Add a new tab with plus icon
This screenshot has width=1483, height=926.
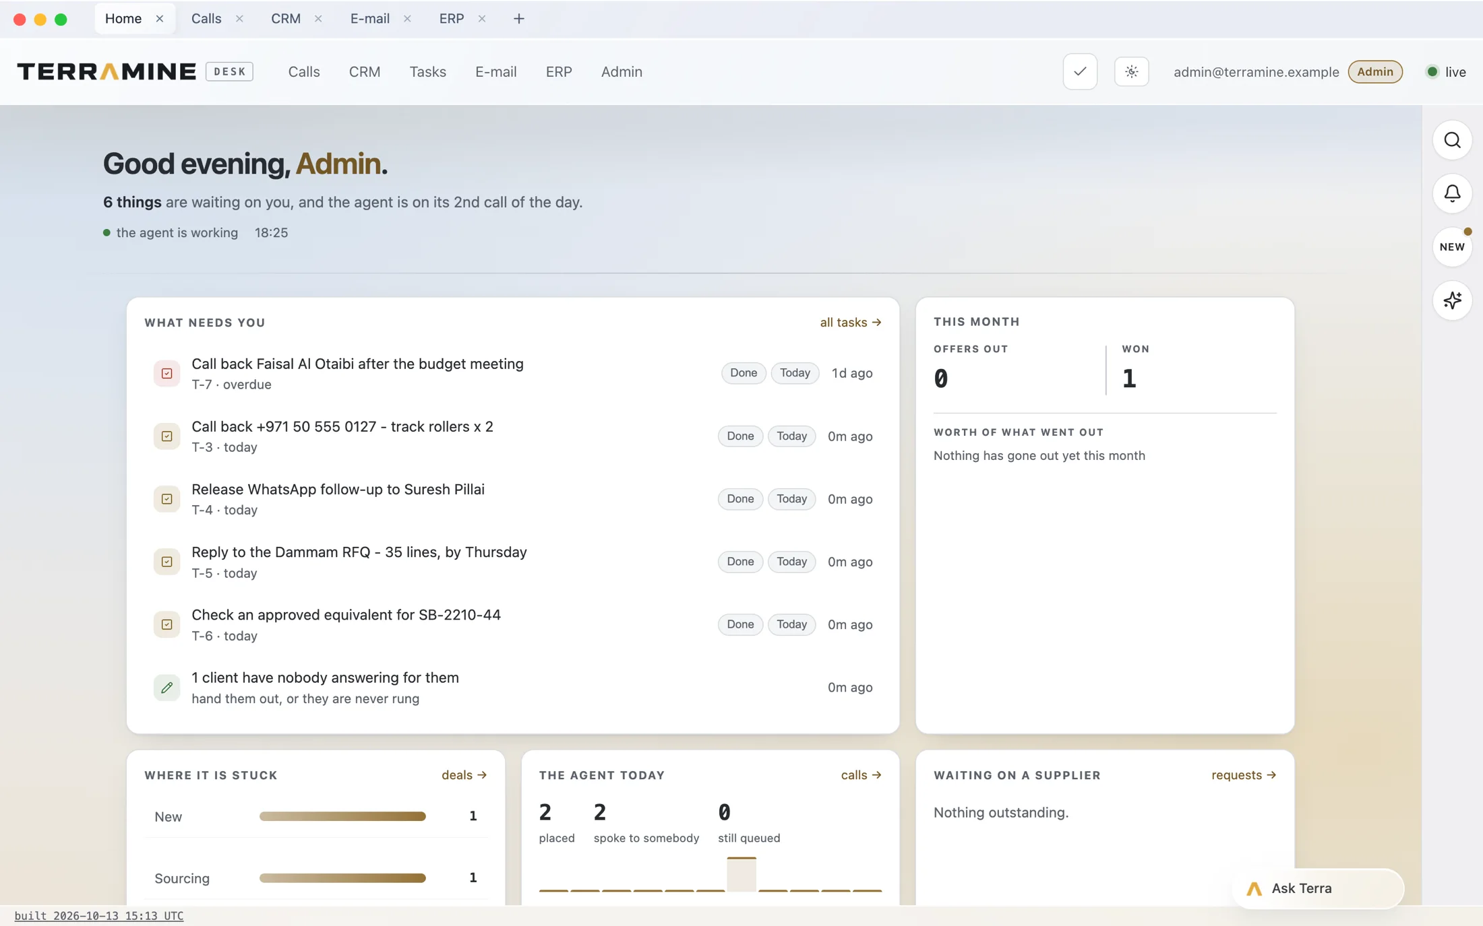[518, 19]
